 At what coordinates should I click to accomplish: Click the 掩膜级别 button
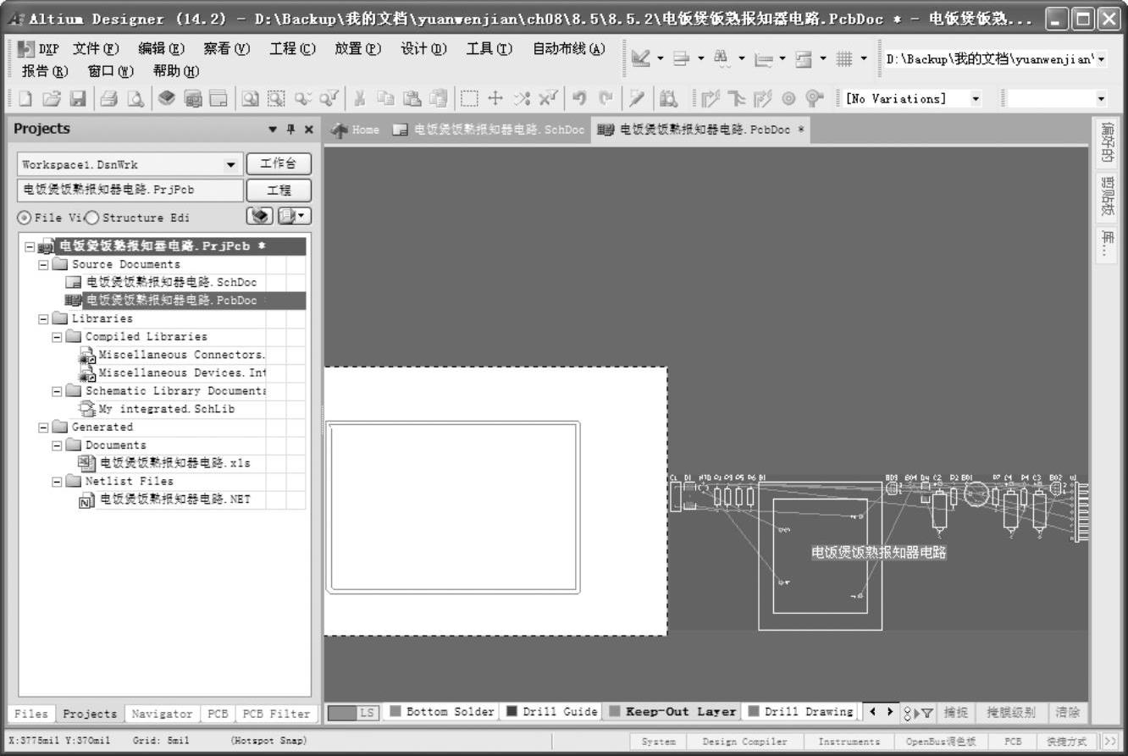pyautogui.click(x=1010, y=713)
